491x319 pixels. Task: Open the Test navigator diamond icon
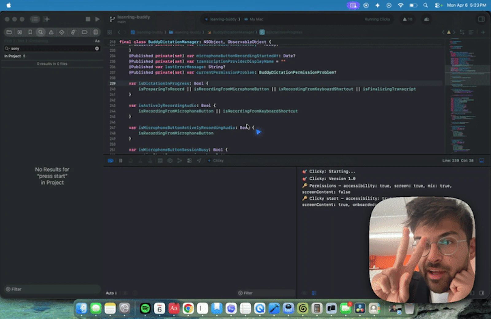pos(62,32)
